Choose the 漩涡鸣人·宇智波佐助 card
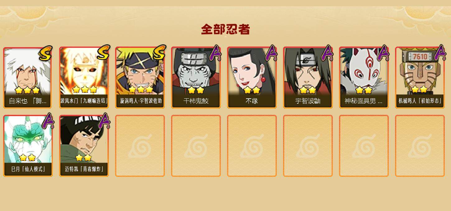The width and height of the screenshot is (451, 211). pyautogui.click(x=140, y=78)
